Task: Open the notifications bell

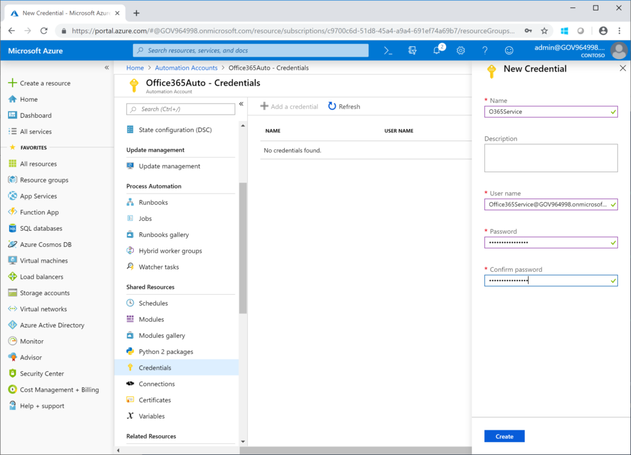Action: [436, 50]
